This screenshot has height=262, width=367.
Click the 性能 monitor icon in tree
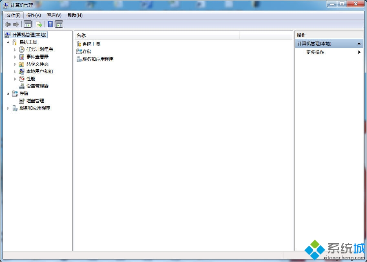[22, 79]
